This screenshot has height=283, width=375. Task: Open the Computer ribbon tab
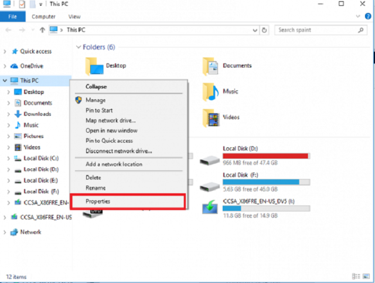(x=43, y=16)
